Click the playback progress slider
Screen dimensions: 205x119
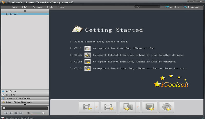point(25,108)
